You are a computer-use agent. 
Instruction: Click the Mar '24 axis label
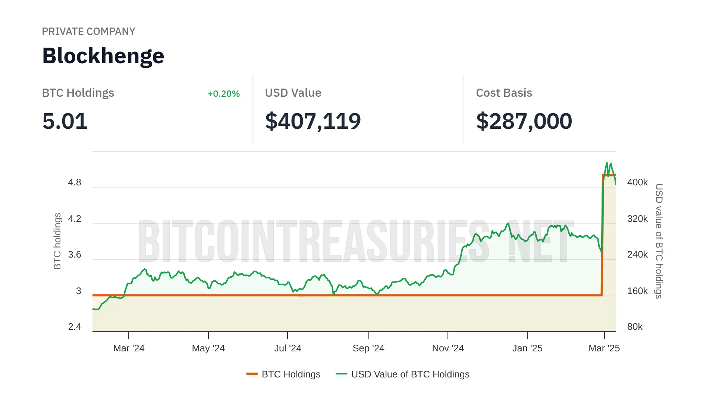129,348
